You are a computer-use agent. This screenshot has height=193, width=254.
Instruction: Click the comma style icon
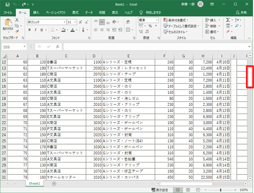(156, 26)
